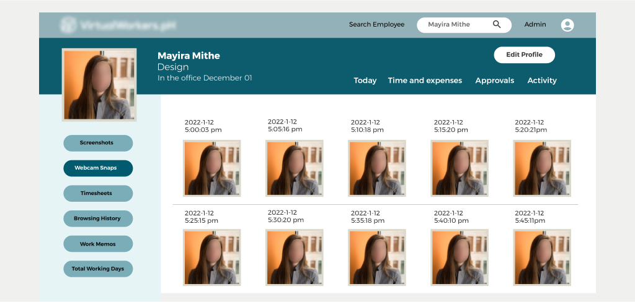Show Total Working Days
The height and width of the screenshot is (302, 635).
point(98,269)
